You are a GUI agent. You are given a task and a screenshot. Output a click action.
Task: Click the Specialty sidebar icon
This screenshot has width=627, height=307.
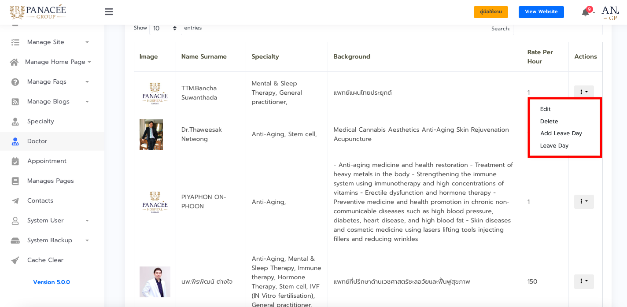pos(15,122)
